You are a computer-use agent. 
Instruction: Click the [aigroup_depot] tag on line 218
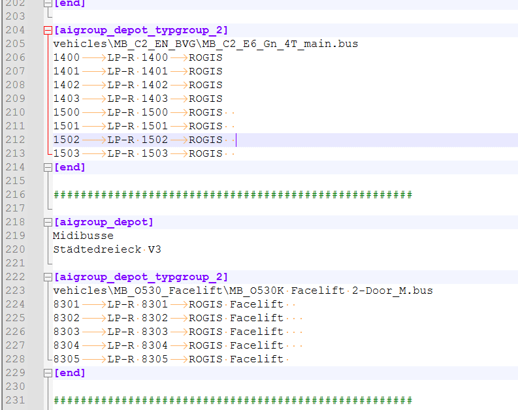point(103,222)
